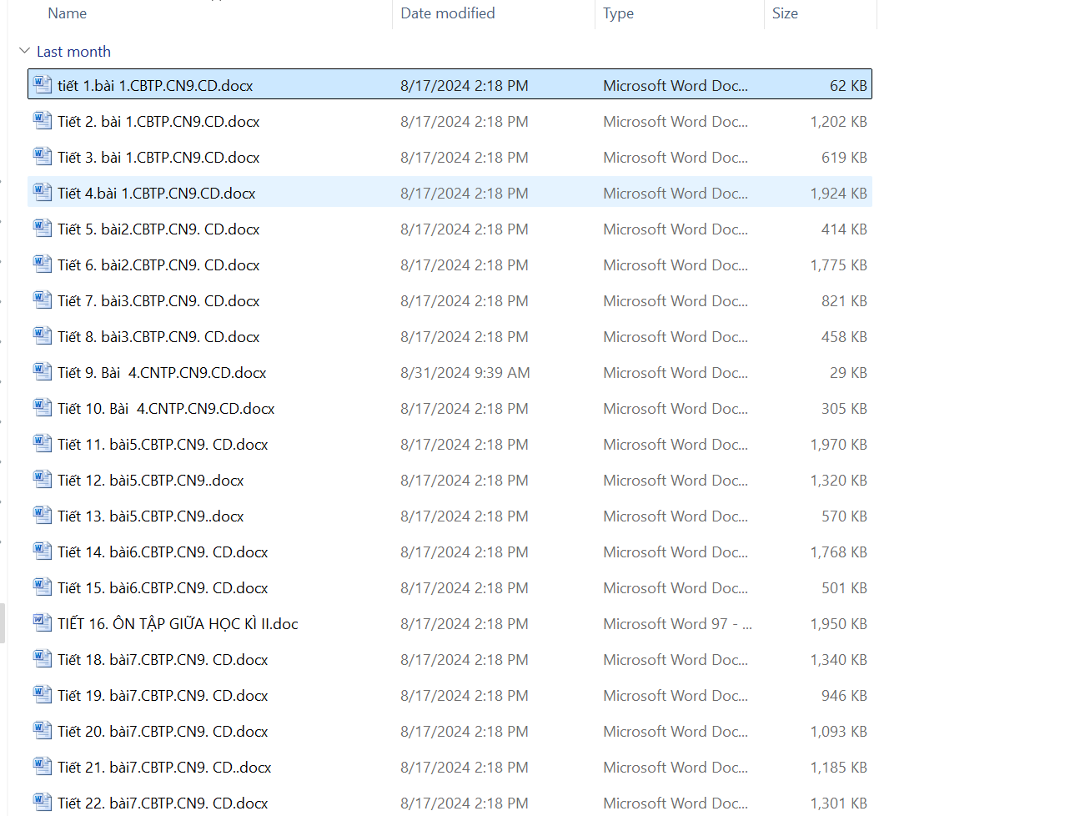The width and height of the screenshot is (1075, 816).
Task: Click the 1,301 KB size cell
Action: click(838, 803)
